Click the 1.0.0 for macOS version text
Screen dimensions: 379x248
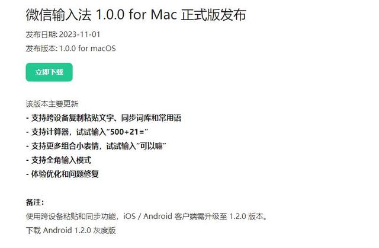click(x=88, y=49)
